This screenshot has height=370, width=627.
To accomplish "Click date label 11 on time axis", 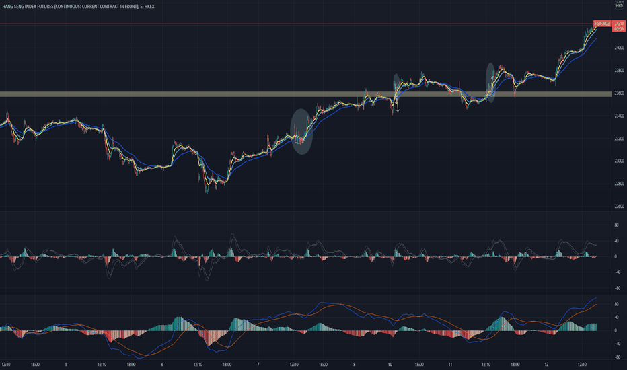I will [x=450, y=365].
